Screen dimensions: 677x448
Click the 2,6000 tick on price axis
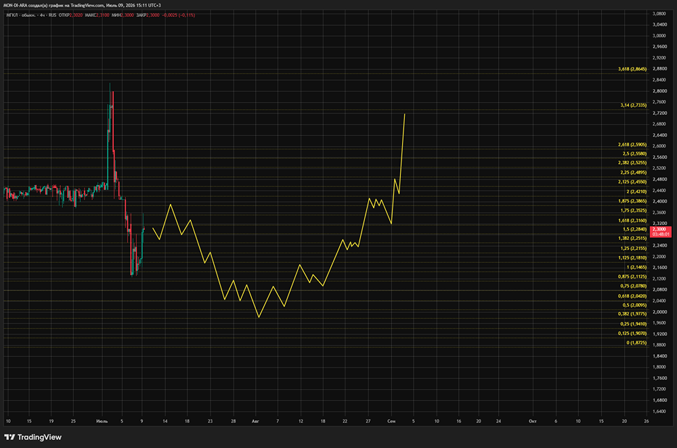[659, 146]
